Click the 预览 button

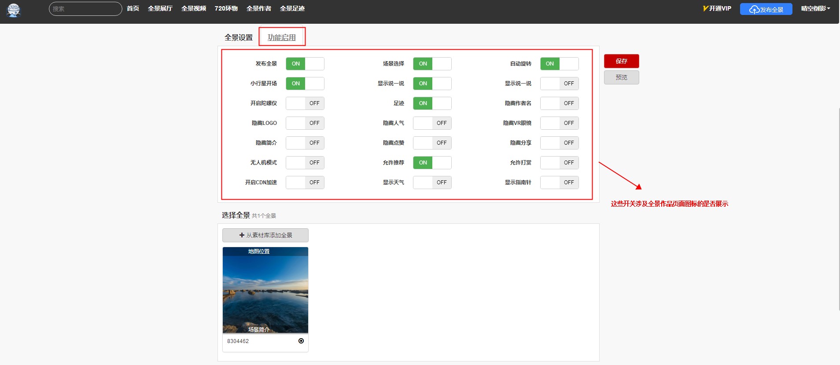(x=621, y=77)
